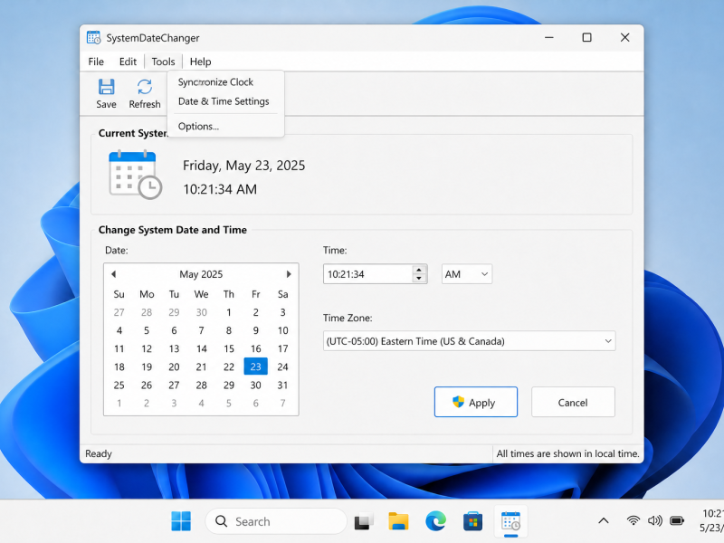Open the AM/PM dropdown
724x543 pixels.
tap(467, 274)
